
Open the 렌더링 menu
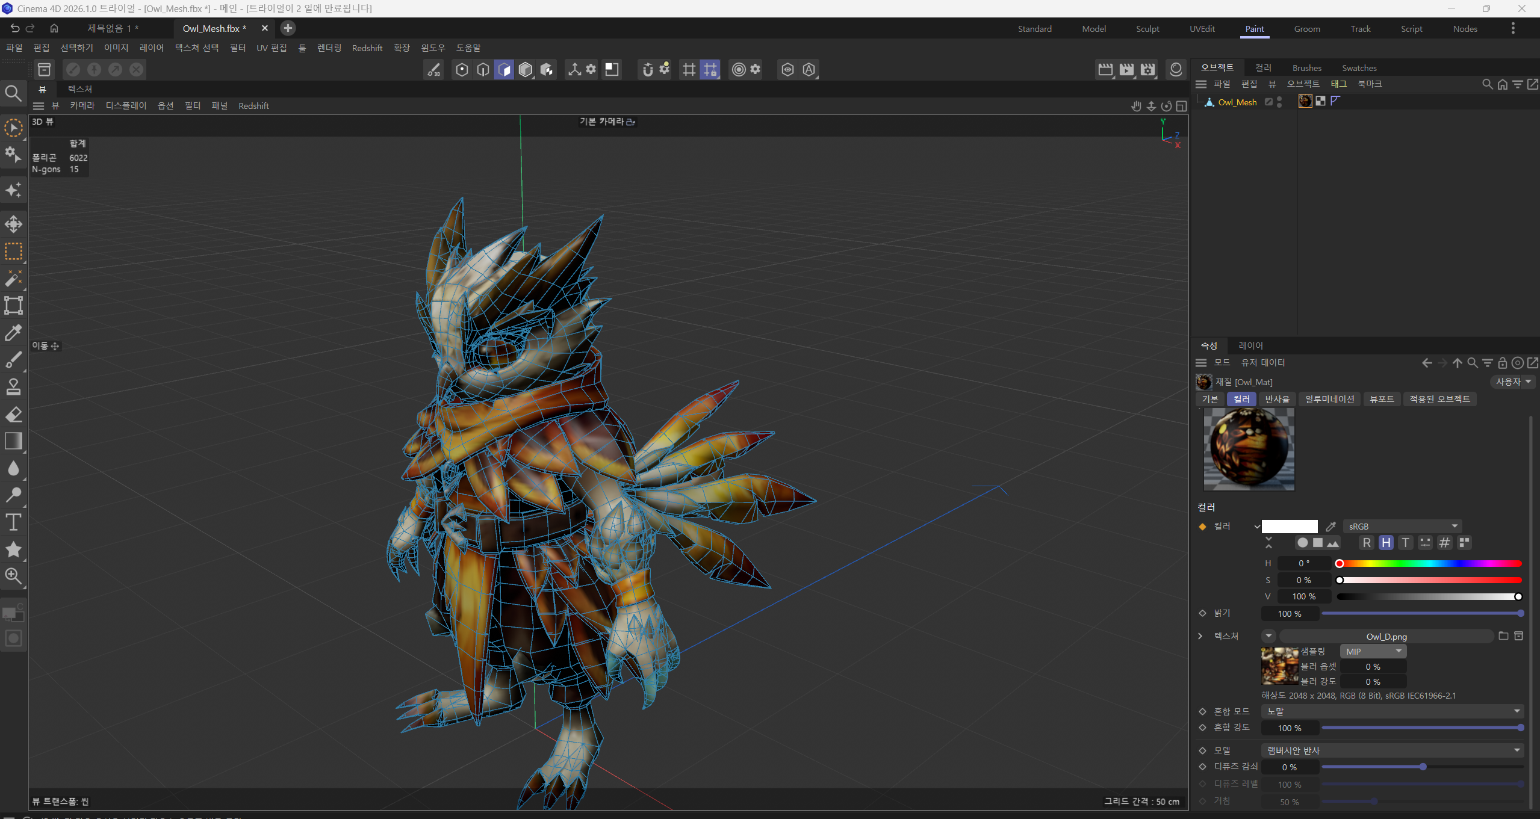tap(329, 48)
